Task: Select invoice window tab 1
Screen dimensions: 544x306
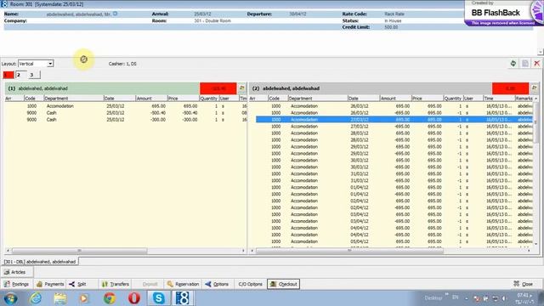Action: 8,75
